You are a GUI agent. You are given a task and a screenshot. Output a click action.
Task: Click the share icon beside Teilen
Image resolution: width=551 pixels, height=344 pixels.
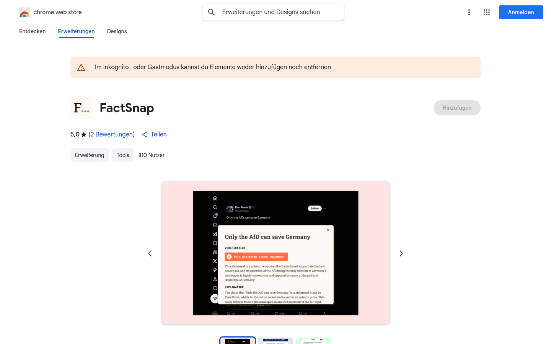(x=144, y=135)
